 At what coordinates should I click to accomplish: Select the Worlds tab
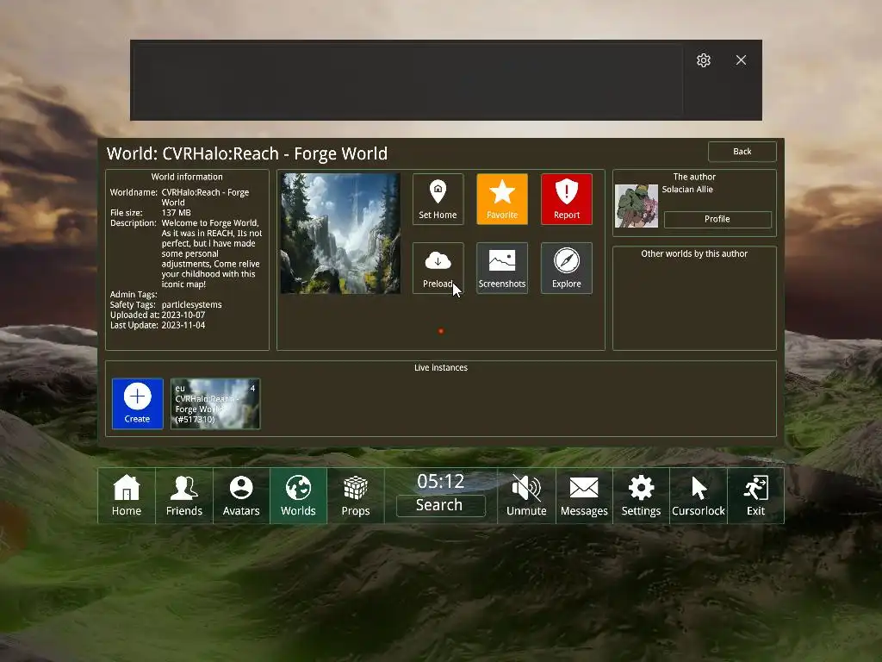click(298, 496)
